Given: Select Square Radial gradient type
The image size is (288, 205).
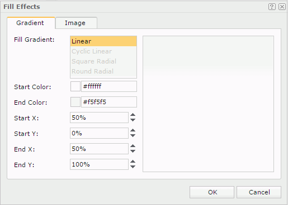Looking at the screenshot, I should (103, 61).
